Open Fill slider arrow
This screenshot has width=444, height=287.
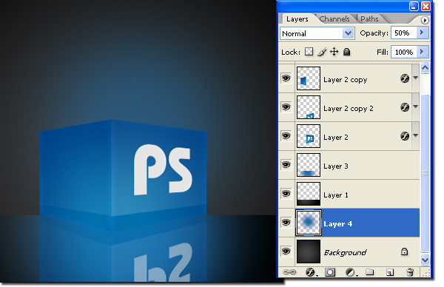point(422,52)
